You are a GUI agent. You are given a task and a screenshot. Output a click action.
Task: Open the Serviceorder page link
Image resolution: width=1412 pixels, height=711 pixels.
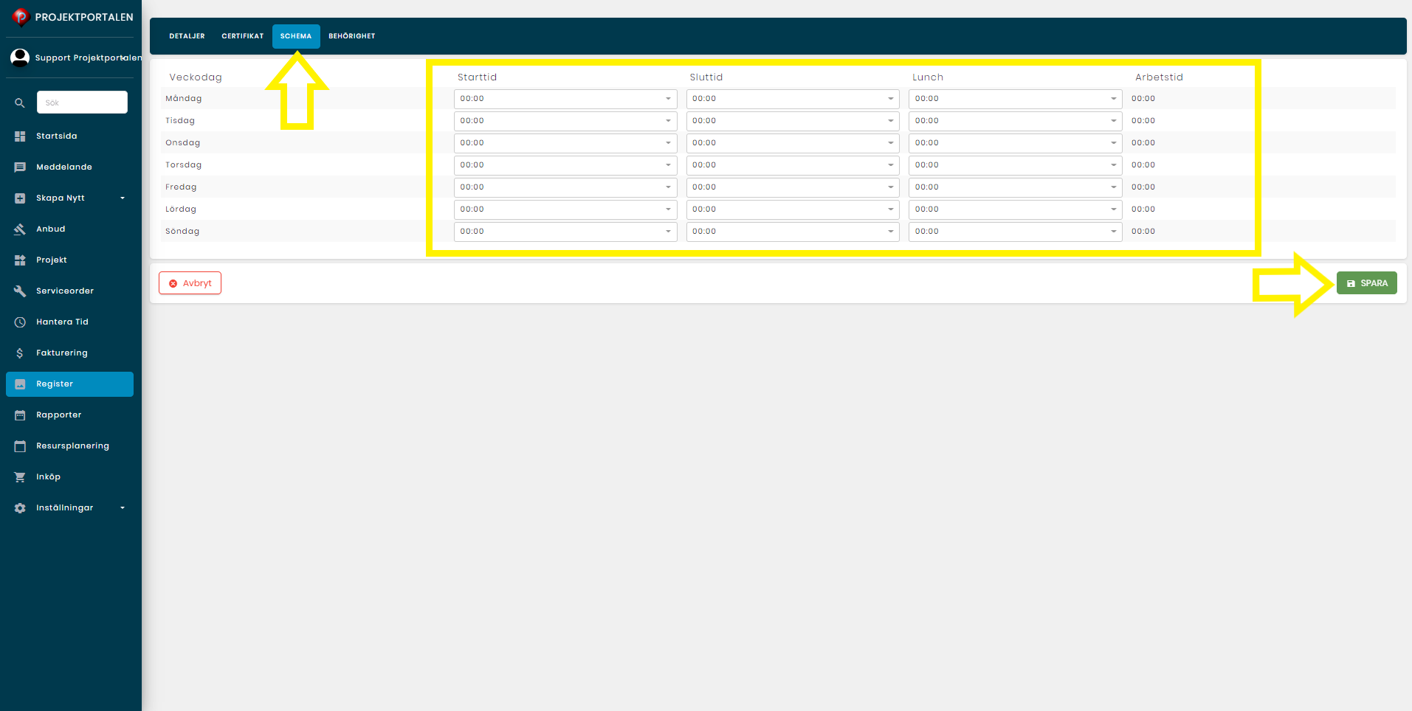[65, 291]
